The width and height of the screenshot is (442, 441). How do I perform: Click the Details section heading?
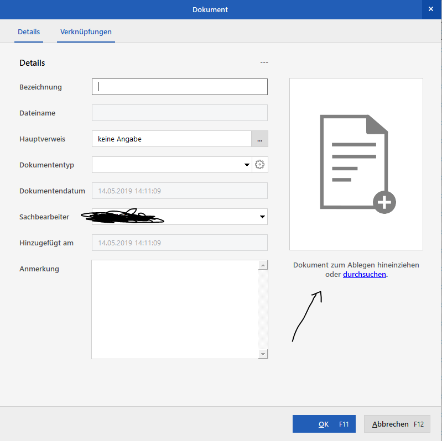32,63
